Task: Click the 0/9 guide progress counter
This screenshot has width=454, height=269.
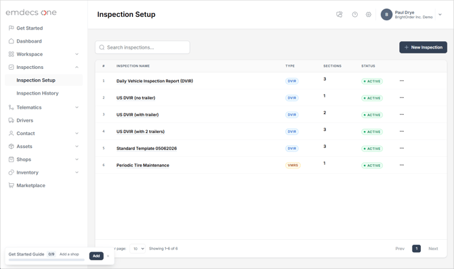Action: 51,254
